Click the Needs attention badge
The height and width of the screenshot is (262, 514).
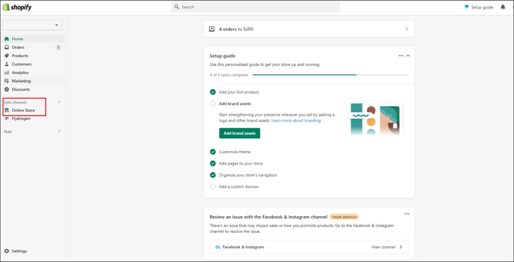point(344,217)
